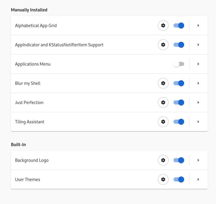
Task: Toggle off AppIndicator and KStatusNotifierItem Support
Action: point(179,45)
